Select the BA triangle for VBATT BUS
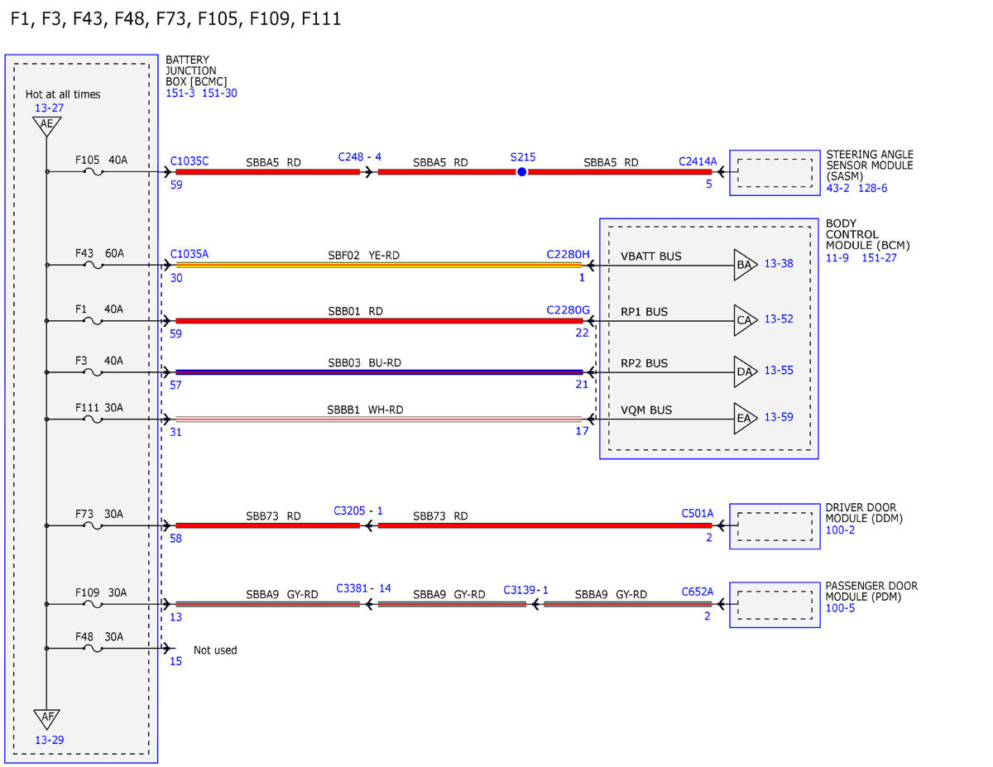 pyautogui.click(x=745, y=266)
